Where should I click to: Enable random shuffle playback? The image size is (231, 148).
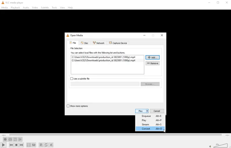pyautogui.click(x=51, y=145)
